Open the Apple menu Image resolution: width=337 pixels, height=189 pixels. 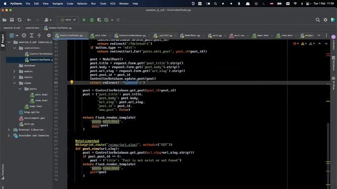5,4
